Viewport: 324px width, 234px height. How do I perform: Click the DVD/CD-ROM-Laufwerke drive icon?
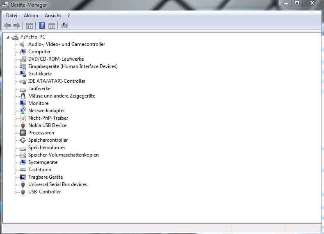pos(23,59)
